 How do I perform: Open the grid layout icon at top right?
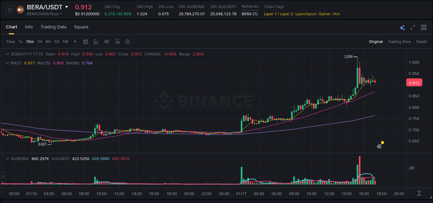tap(423, 27)
